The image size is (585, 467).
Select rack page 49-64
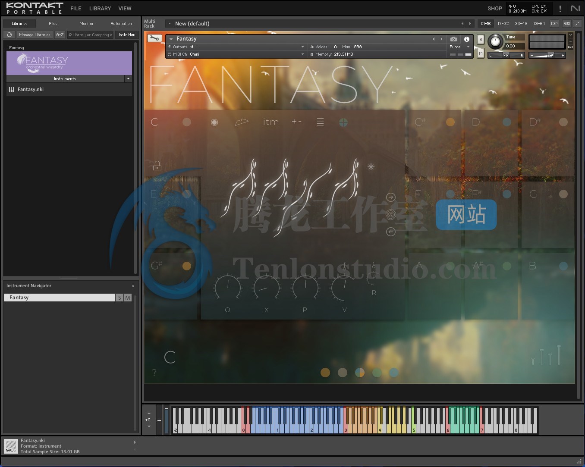tap(538, 23)
